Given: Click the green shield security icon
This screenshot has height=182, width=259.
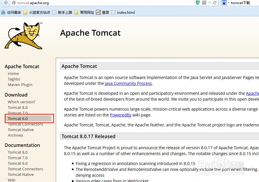Looking at the screenshot, I should point(198,3).
